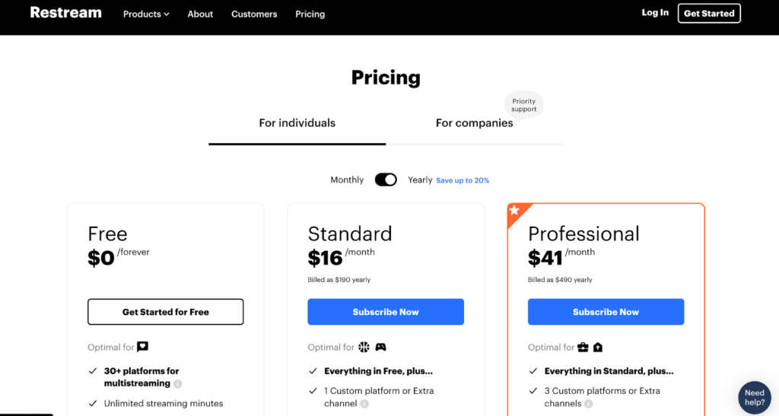This screenshot has height=416, width=779.
Task: Click info icon beside multistreaming platforms
Action: coord(178,384)
